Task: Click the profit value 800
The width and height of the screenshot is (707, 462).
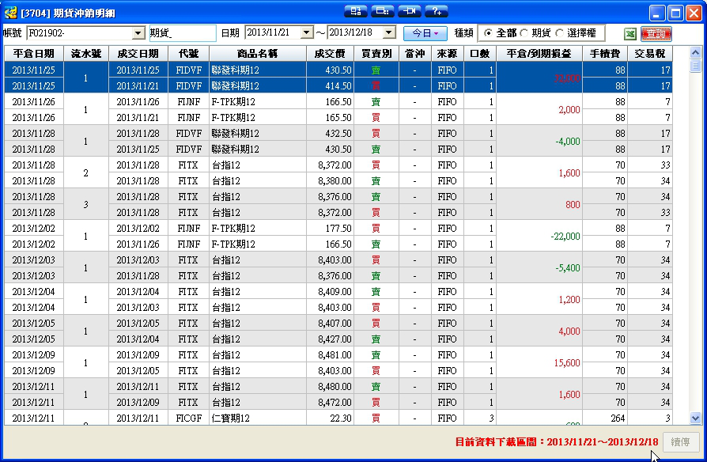Action: click(573, 204)
